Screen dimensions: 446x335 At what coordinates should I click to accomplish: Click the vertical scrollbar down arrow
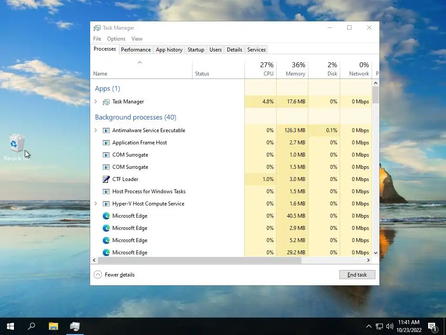[375, 253]
